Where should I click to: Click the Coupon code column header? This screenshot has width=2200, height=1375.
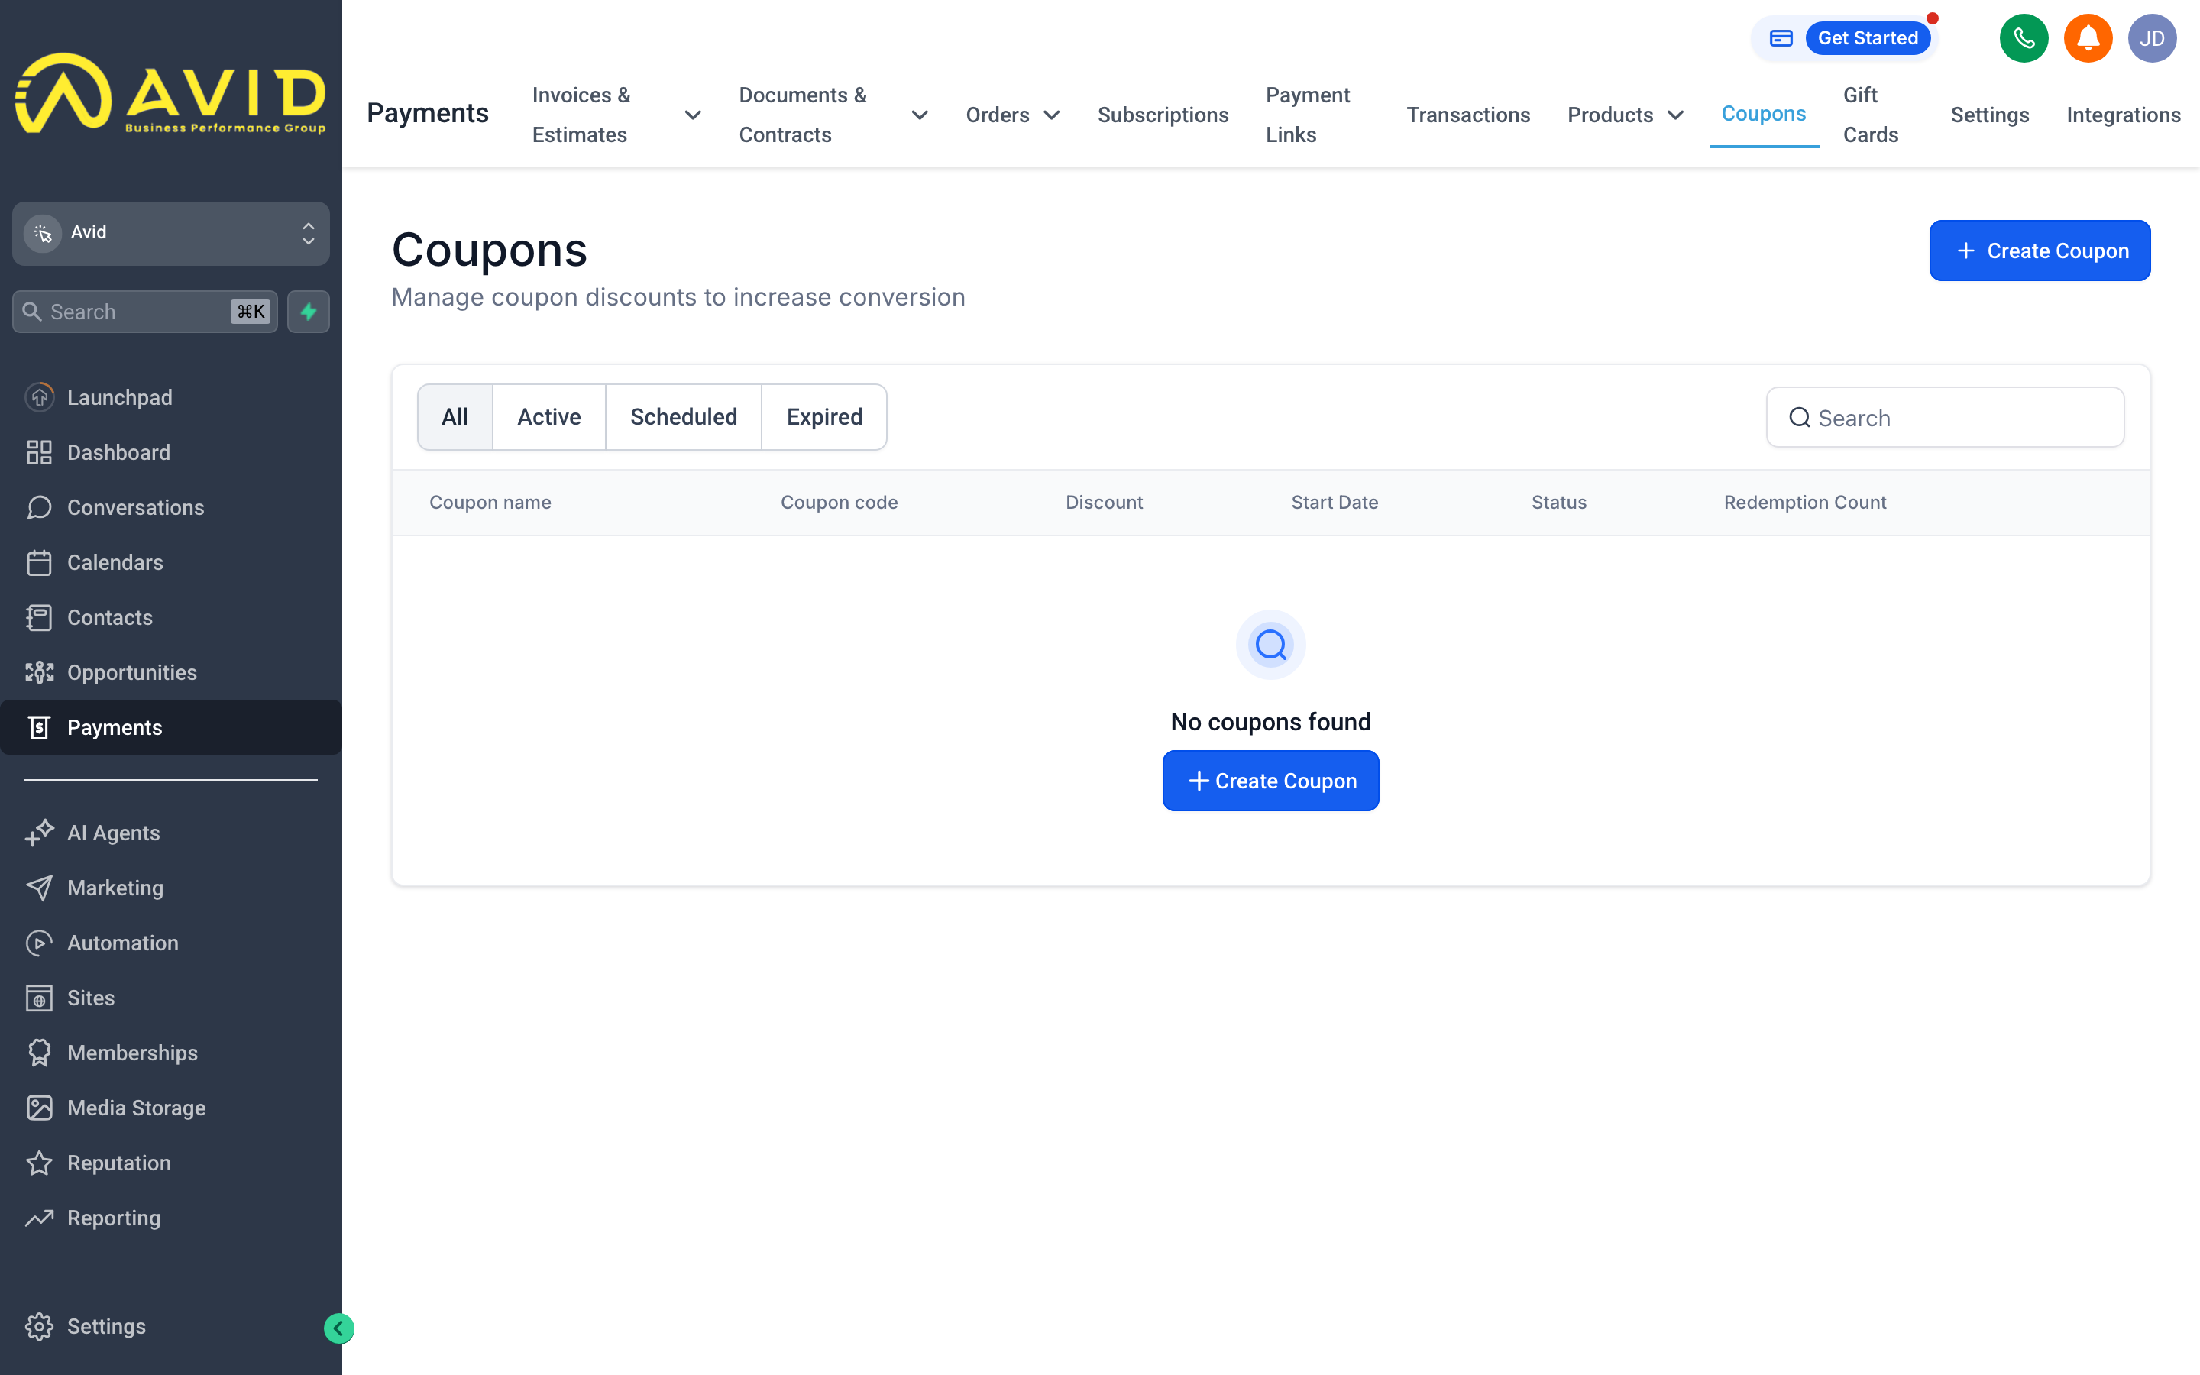(x=838, y=502)
